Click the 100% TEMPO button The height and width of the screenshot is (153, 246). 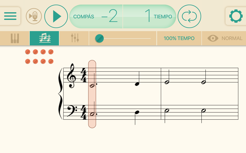pos(179,38)
